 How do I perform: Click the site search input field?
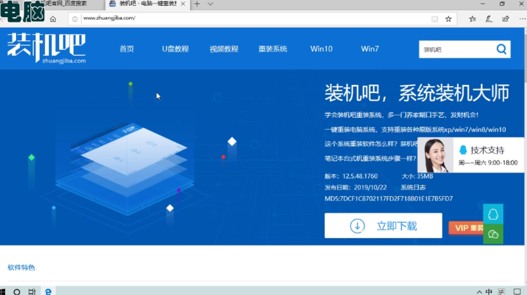(x=456, y=50)
